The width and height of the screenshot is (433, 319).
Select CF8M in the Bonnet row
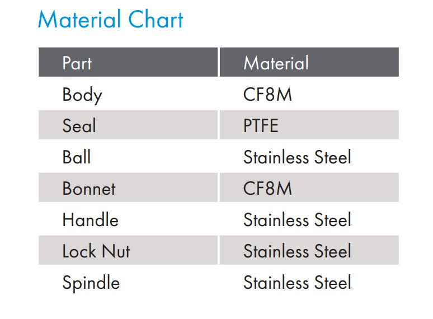tap(267, 189)
